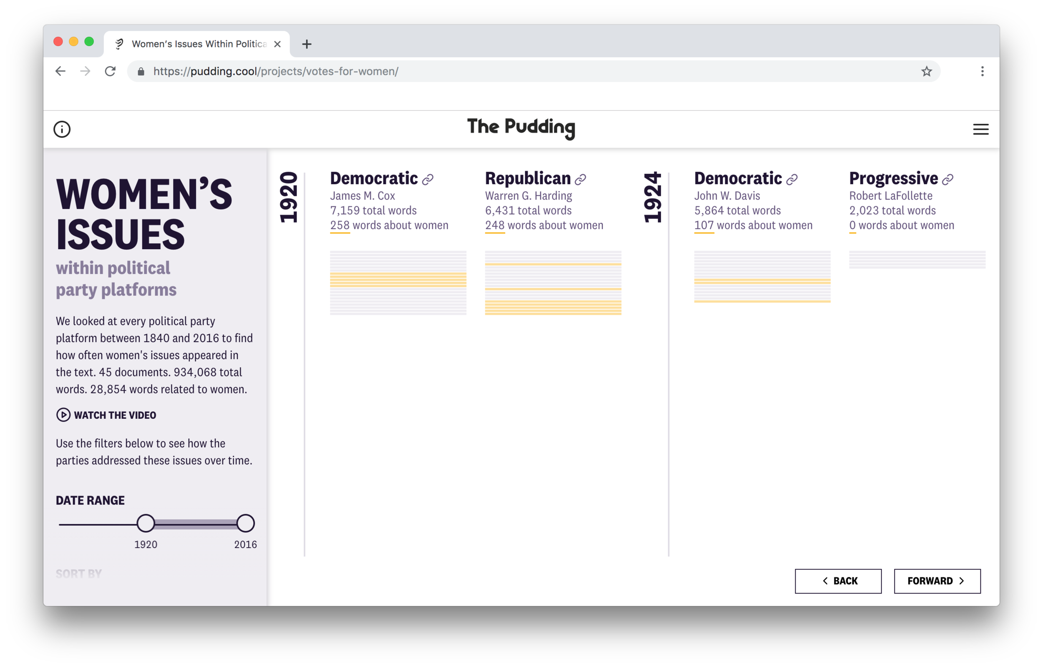The width and height of the screenshot is (1043, 668).
Task: Click link icon beside Republican heading
Action: 581,180
